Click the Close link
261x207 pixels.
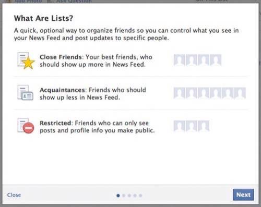(x=14, y=195)
